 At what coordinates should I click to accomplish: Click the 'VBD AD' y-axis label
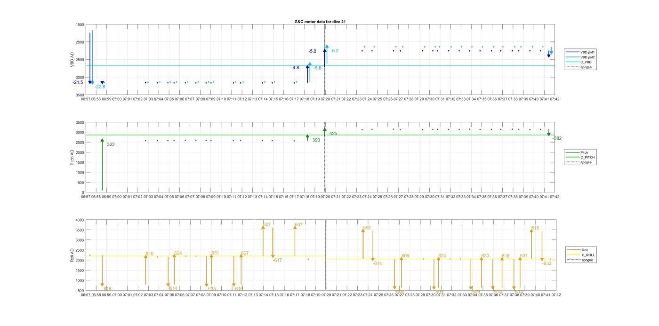[72, 59]
